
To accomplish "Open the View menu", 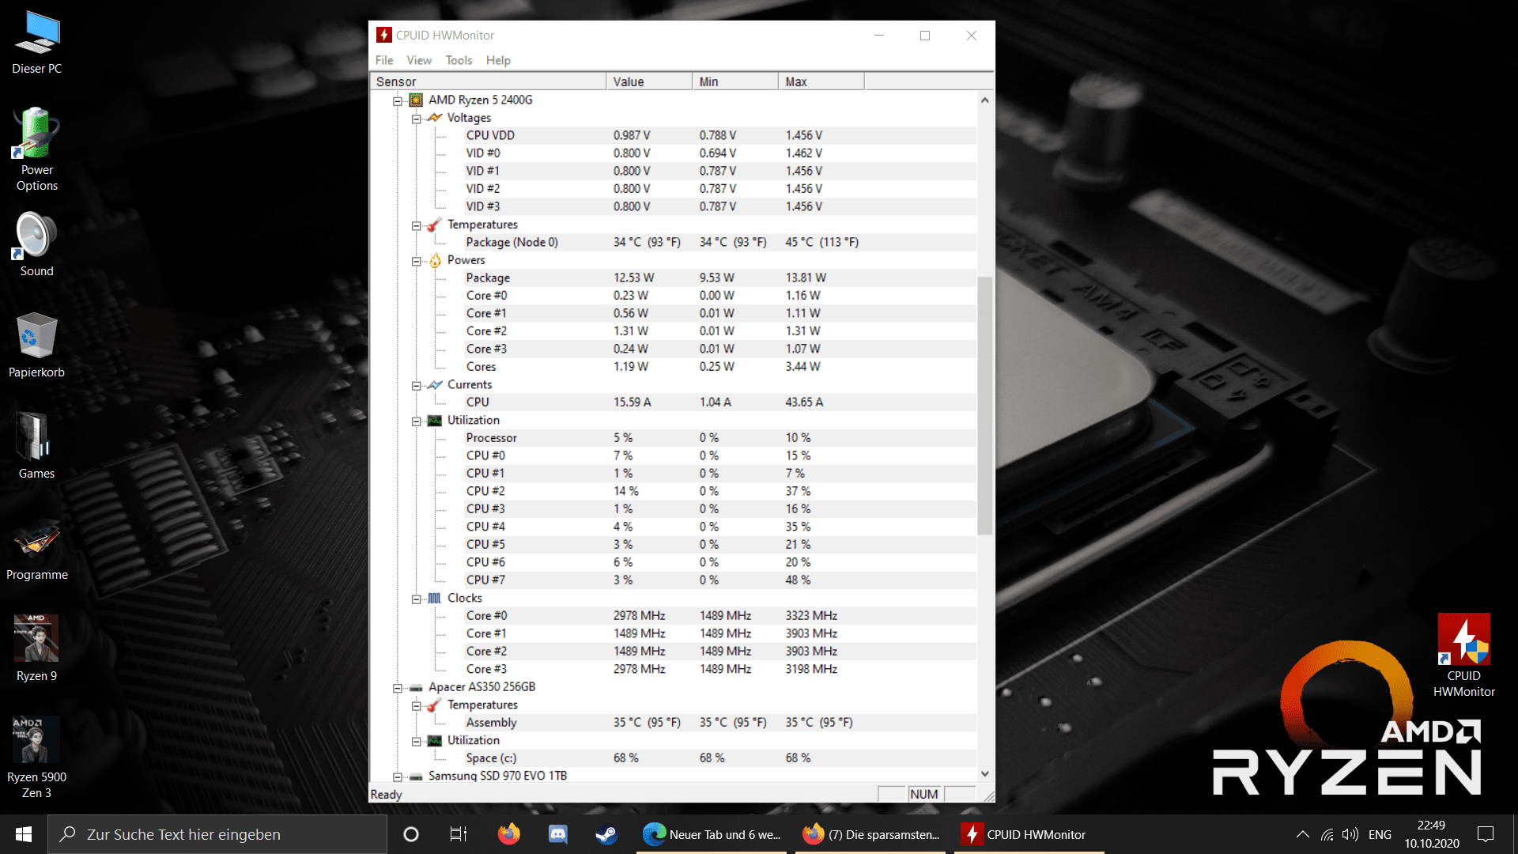I will [x=418, y=60].
